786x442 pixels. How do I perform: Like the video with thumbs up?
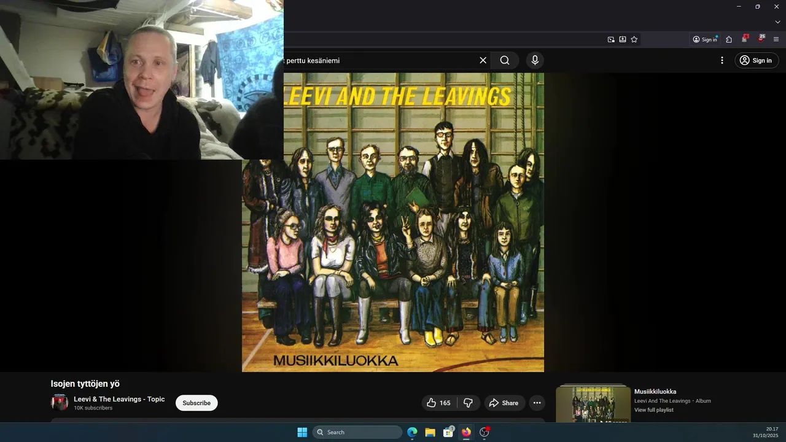(439, 403)
